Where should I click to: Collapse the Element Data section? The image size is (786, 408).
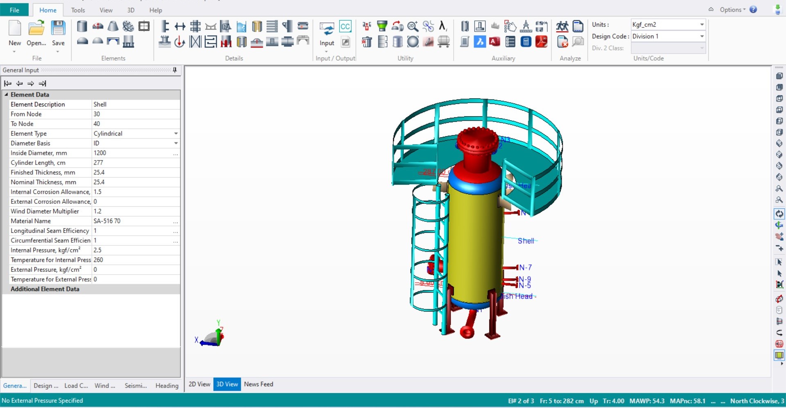6,95
